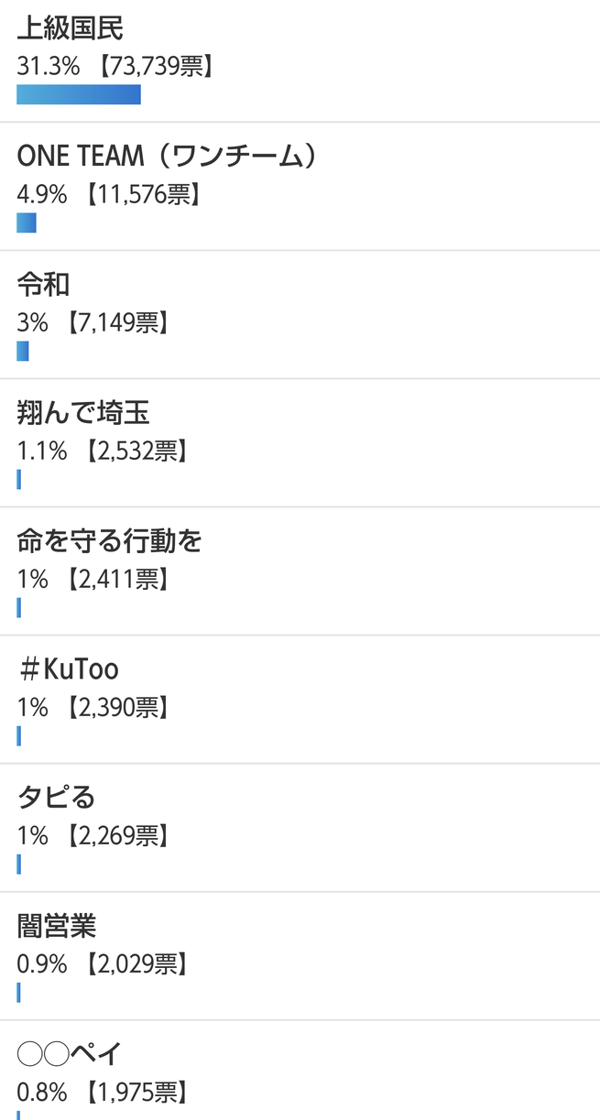
Task: Select the タピる entry
Action: tap(56, 798)
